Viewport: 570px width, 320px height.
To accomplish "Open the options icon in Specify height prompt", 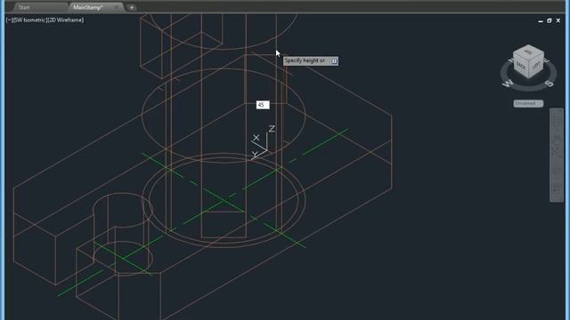I will [x=334, y=61].
